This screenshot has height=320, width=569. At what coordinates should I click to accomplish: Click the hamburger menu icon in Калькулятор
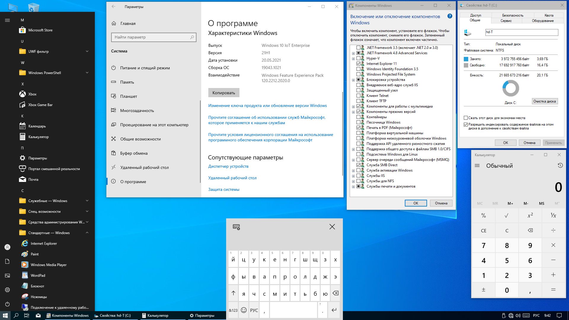point(478,166)
